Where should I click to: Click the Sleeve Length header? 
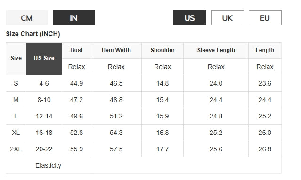pos(216,50)
